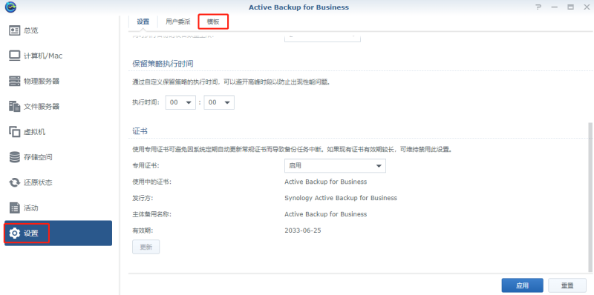Select the 计算机/Mac computer icon
This screenshot has height=295, width=594.
tap(14, 56)
